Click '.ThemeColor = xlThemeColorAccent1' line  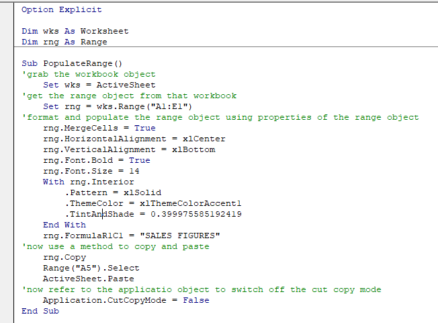[152, 203]
